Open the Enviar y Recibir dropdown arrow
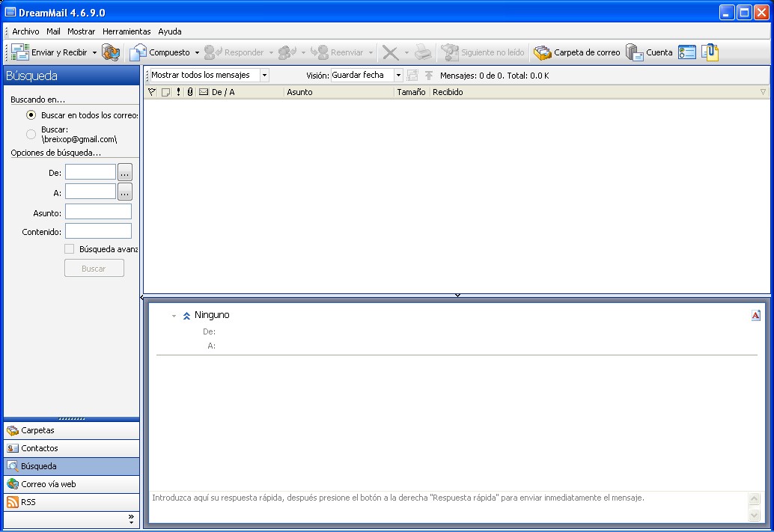The height and width of the screenshot is (532, 774). tap(94, 52)
